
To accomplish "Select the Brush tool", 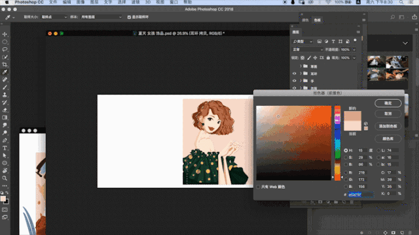I will [5, 87].
